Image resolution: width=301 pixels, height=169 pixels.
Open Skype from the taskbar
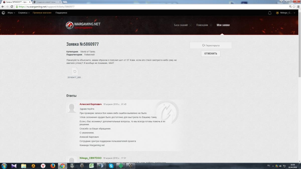[x=111, y=166]
